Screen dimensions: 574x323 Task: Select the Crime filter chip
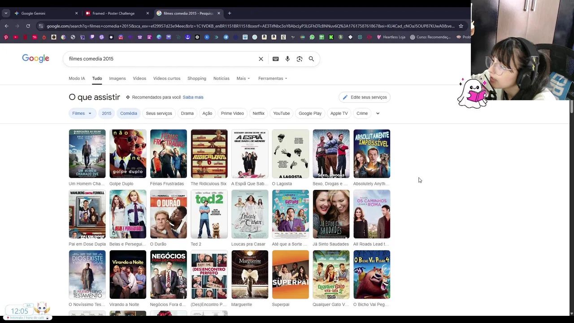pos(362,113)
